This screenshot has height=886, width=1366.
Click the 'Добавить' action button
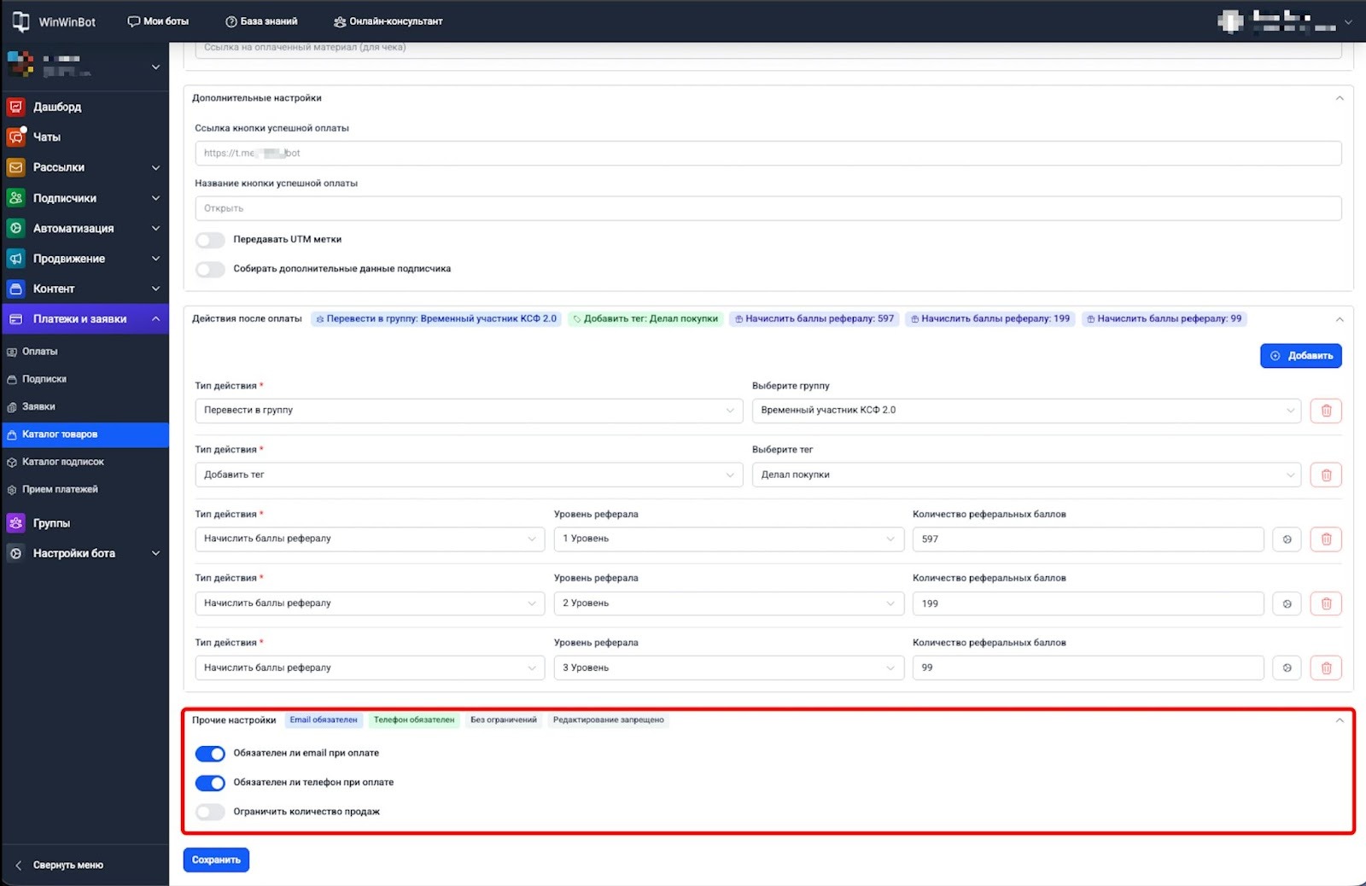1300,356
